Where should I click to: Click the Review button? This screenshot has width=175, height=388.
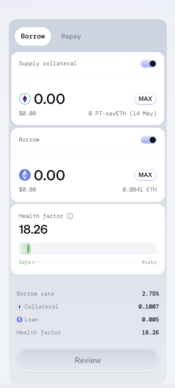point(88,360)
